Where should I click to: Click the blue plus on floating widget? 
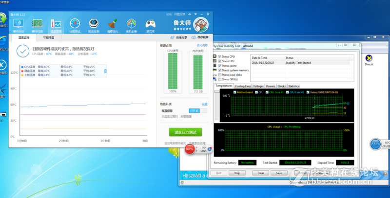coord(210,149)
